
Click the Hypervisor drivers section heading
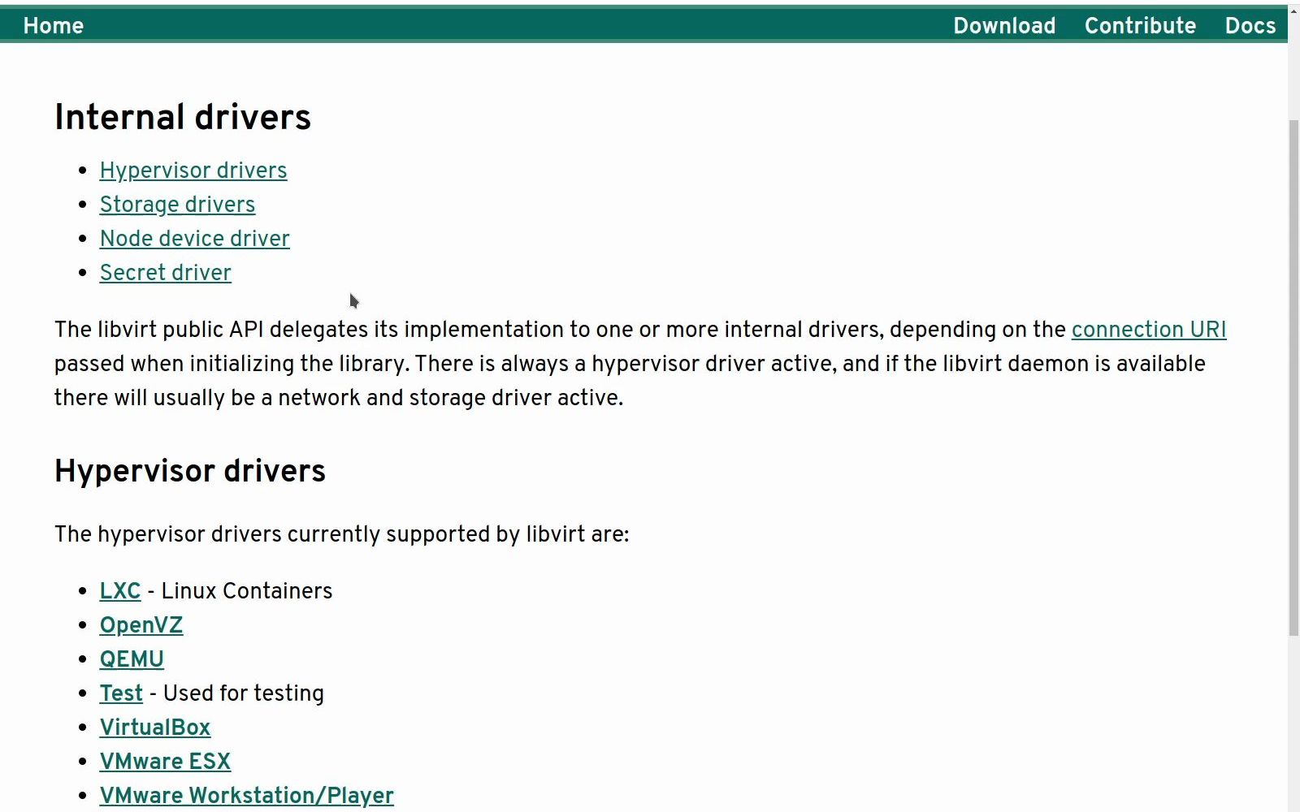click(190, 471)
